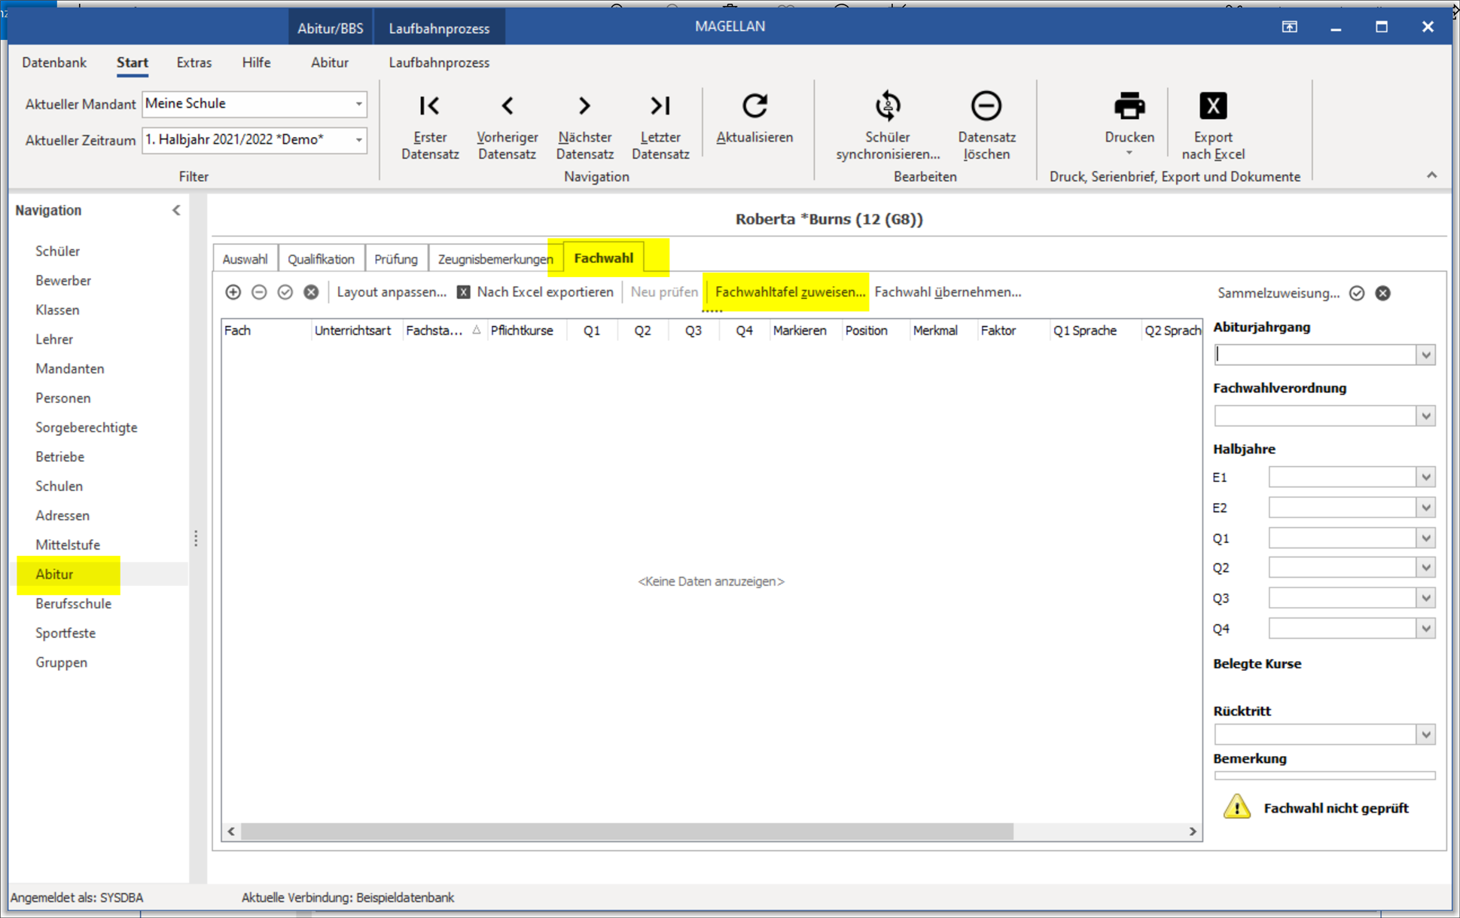Open the Aktueller Zeitraum dropdown
1460x918 pixels.
pos(358,140)
